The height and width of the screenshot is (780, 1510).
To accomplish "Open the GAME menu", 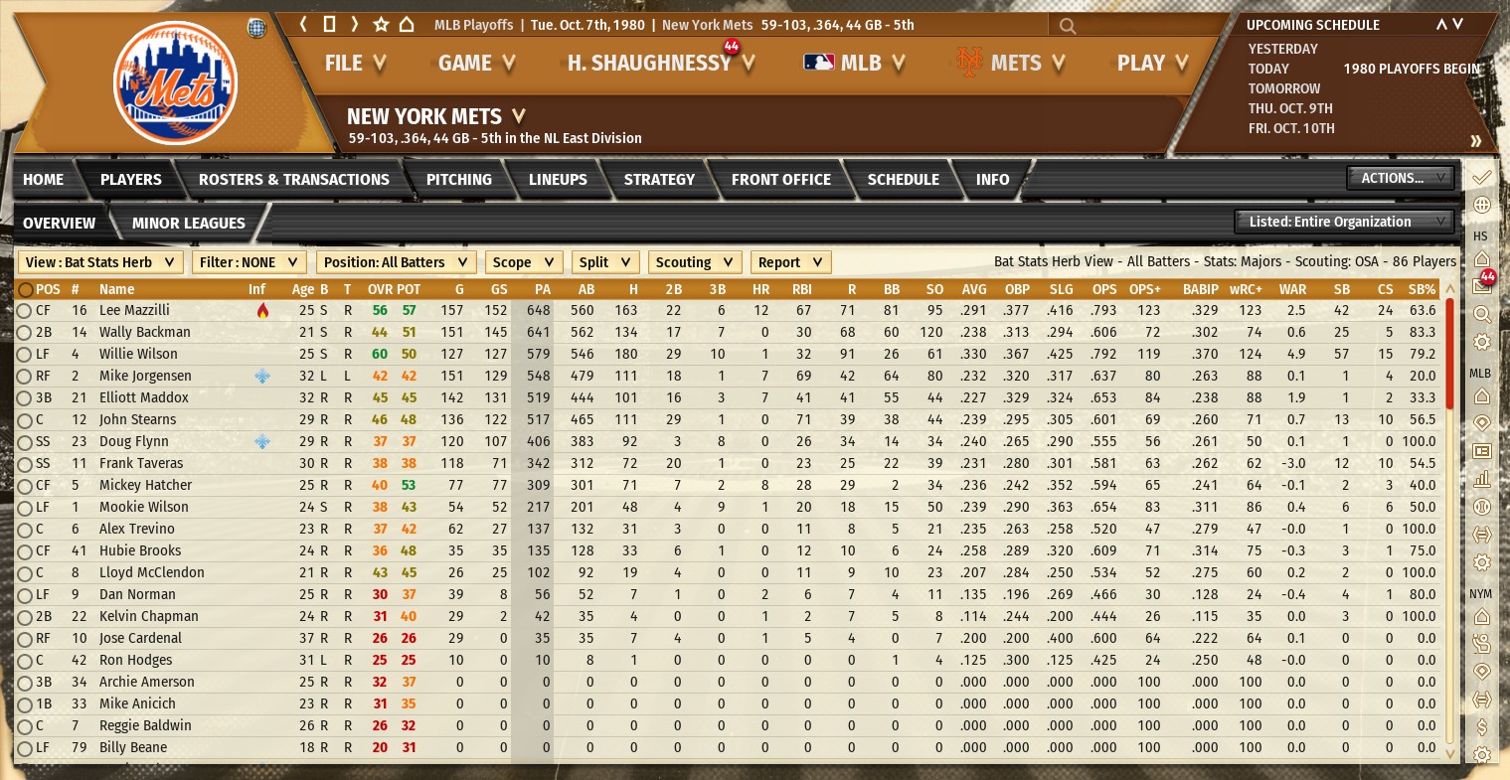I will pyautogui.click(x=477, y=63).
